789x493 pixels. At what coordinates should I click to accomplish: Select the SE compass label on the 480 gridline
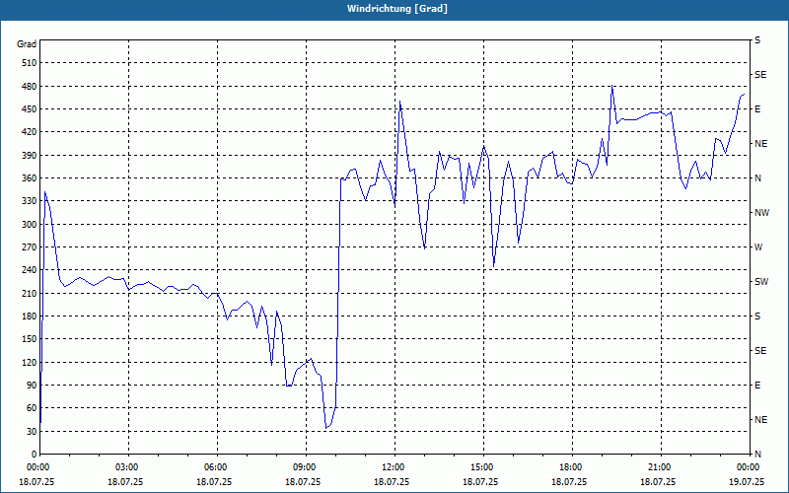coord(760,75)
